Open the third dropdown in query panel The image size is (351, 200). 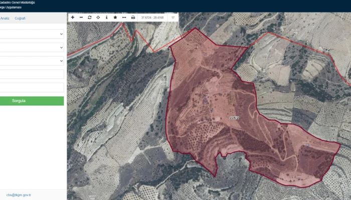pos(32,60)
